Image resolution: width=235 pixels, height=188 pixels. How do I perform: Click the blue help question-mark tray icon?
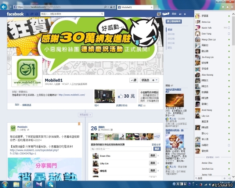tap(189, 184)
